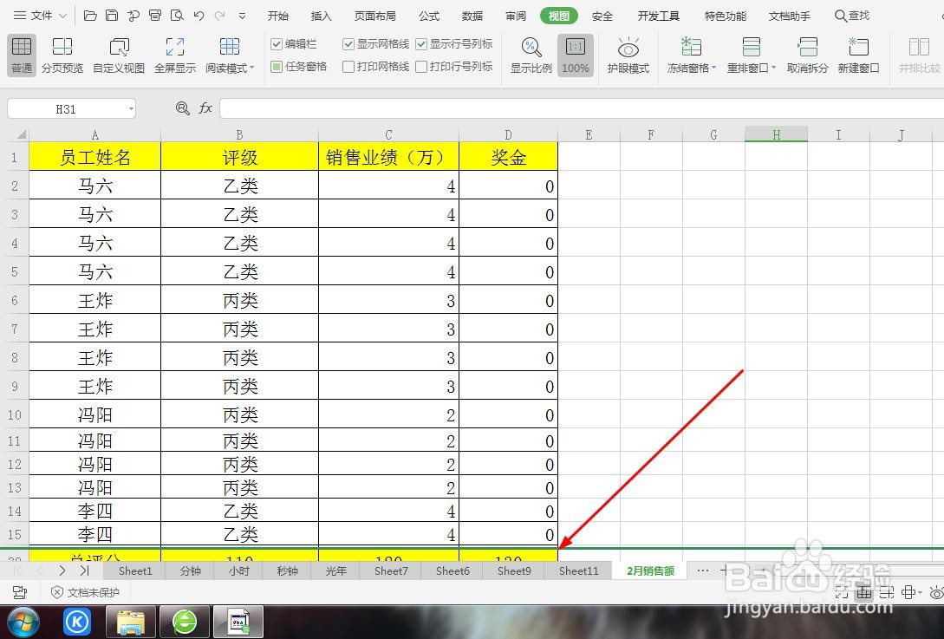Select the Sheet7 worksheet tab
Viewport: 944px width, 639px height.
click(x=390, y=571)
